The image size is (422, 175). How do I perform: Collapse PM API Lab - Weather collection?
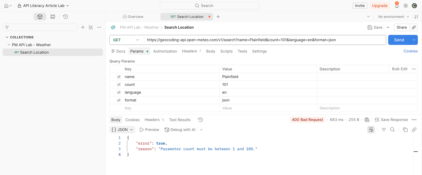click(x=9, y=45)
